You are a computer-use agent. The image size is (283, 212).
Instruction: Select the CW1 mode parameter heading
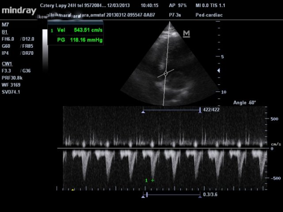(x=7, y=64)
